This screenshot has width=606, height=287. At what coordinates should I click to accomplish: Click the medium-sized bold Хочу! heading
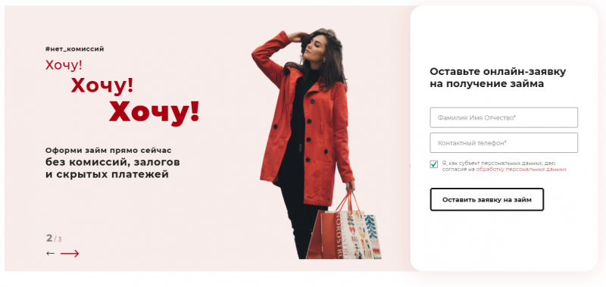click(x=102, y=86)
